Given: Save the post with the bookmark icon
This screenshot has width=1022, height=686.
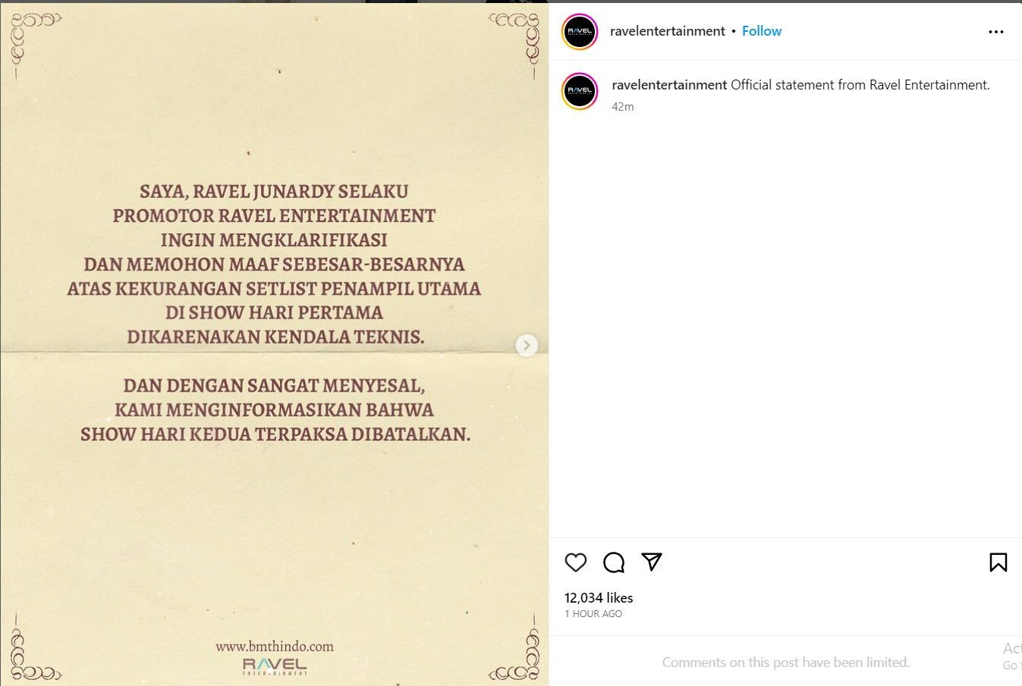Looking at the screenshot, I should click(x=998, y=562).
